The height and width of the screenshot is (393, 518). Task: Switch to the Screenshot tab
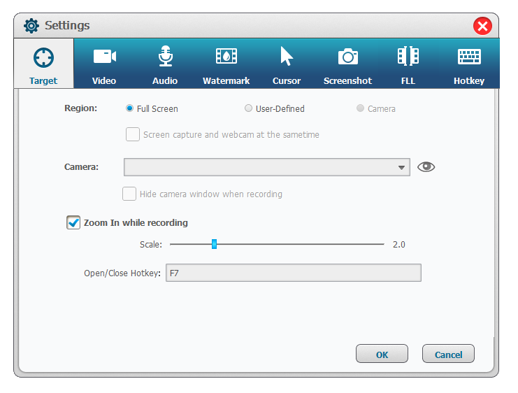click(347, 64)
